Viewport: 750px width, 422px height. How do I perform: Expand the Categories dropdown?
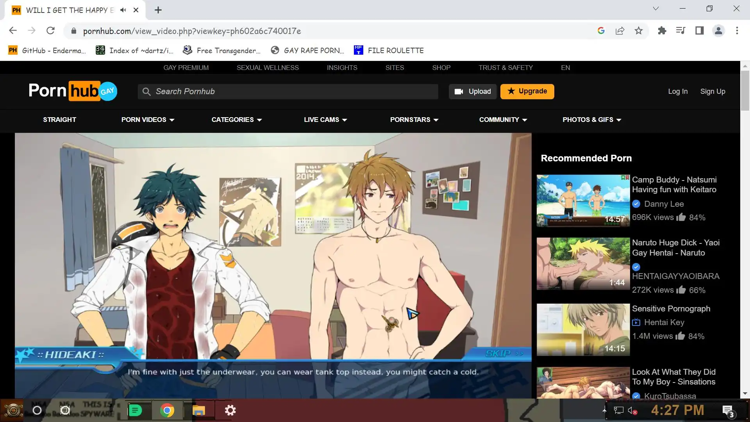pos(236,120)
